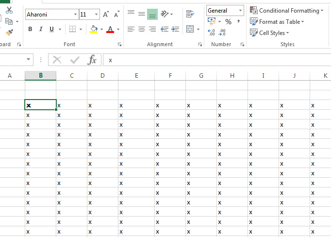Open the Aharoni font name dropdown

75,15
